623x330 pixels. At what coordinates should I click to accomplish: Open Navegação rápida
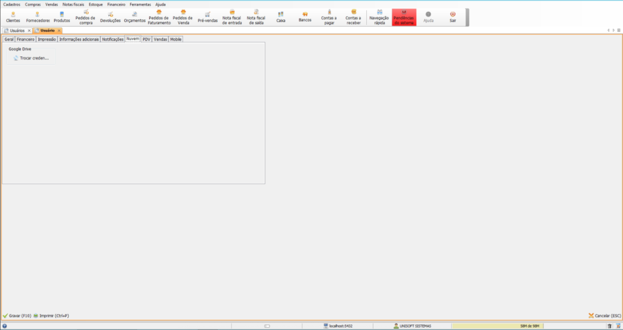pyautogui.click(x=379, y=17)
